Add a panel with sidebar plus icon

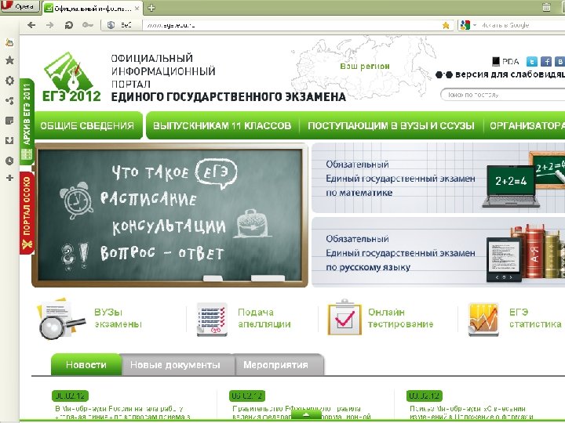pos(9,178)
